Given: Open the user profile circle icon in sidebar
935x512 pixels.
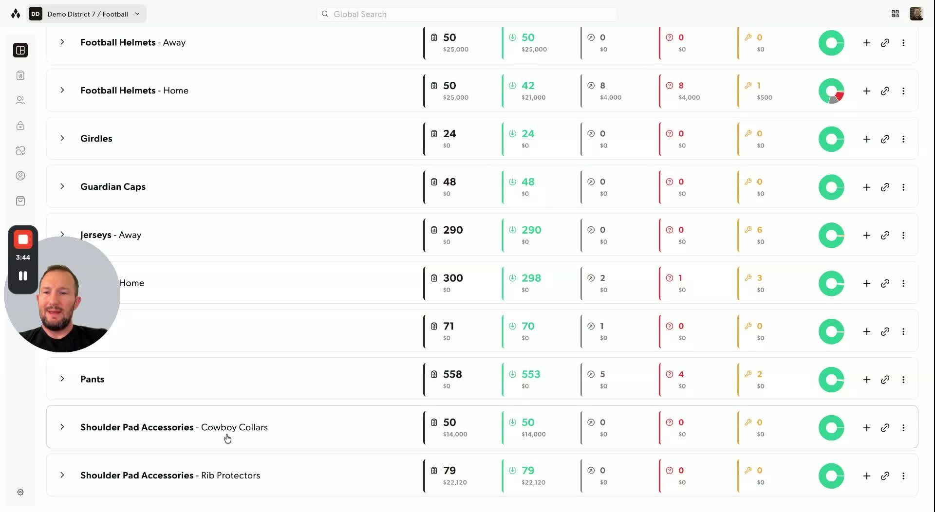Looking at the screenshot, I should pos(20,176).
